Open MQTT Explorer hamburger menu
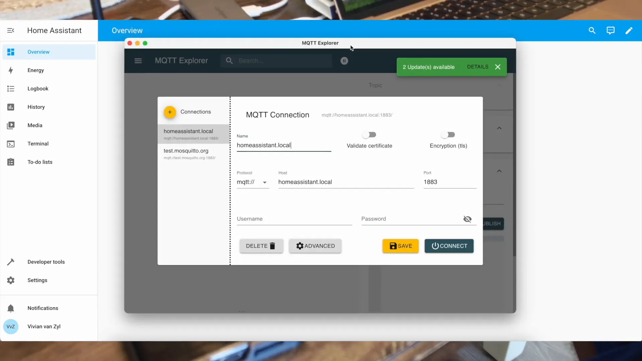The height and width of the screenshot is (361, 642). click(138, 61)
